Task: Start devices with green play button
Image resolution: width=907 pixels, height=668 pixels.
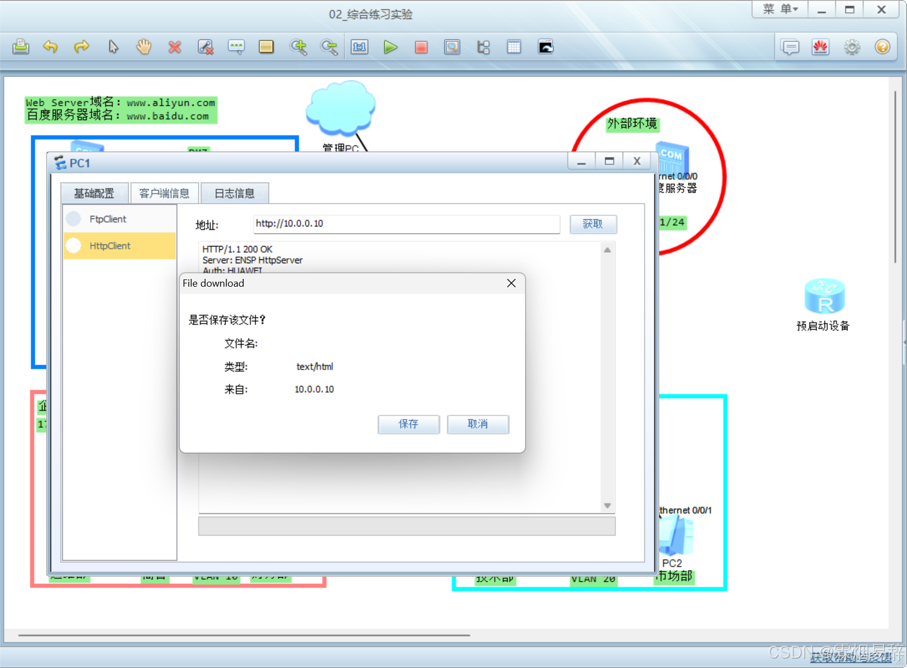Action: (391, 47)
